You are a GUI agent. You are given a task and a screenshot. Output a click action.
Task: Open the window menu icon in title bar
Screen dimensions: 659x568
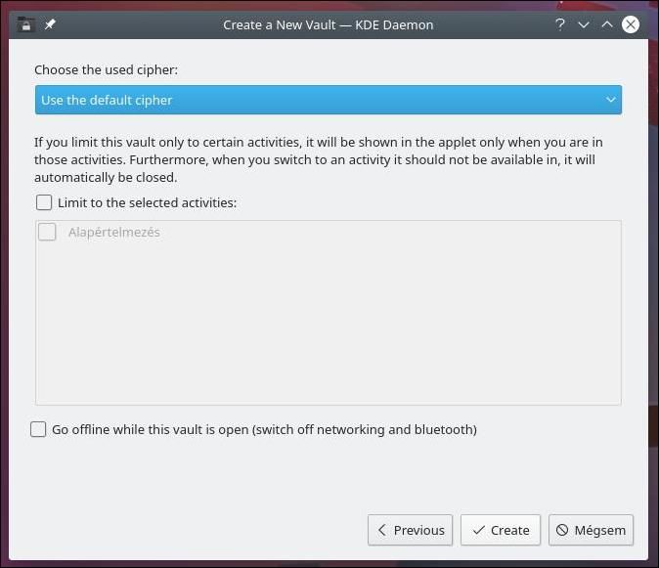25,24
